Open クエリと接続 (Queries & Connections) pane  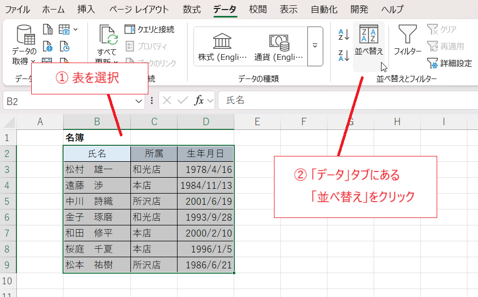pos(149,29)
